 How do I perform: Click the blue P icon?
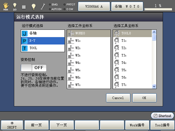coord(24,41)
